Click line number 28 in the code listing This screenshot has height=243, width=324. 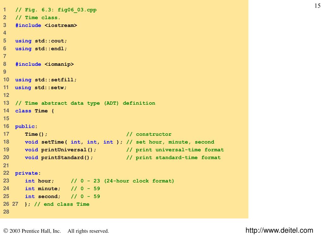[6, 212]
